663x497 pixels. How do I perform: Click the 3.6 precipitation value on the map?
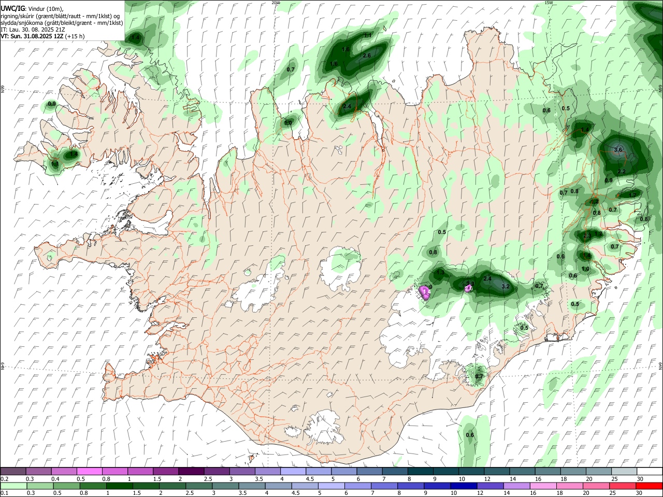pos(618,150)
